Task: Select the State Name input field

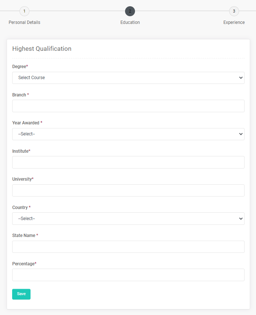Action: tap(128, 247)
